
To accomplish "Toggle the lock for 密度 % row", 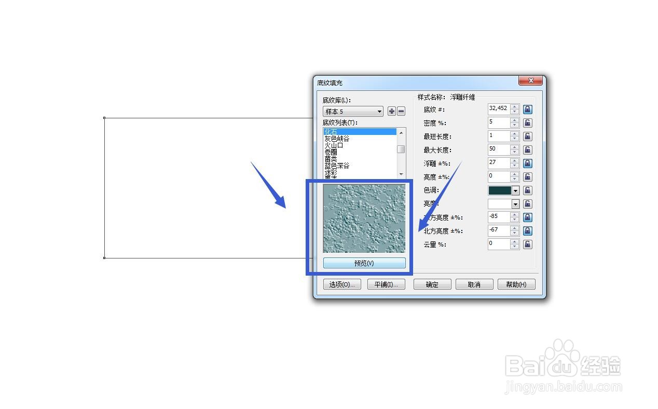I will click(x=527, y=123).
